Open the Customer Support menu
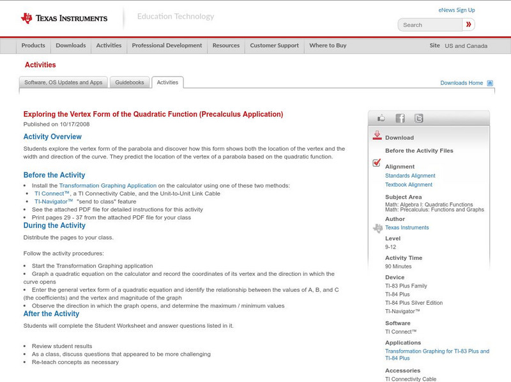This screenshot has height=382, width=511. pyautogui.click(x=275, y=45)
